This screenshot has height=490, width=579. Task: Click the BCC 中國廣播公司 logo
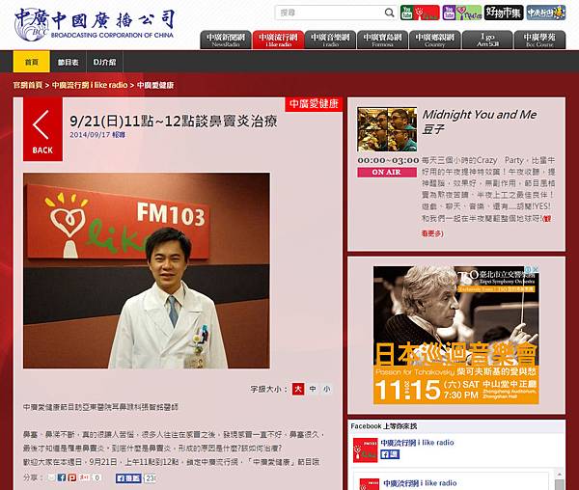pyautogui.click(x=95, y=24)
